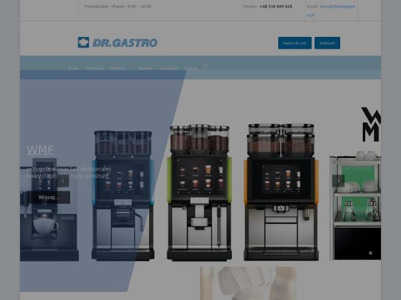Click the 'Zadzwoń' button

click(327, 43)
